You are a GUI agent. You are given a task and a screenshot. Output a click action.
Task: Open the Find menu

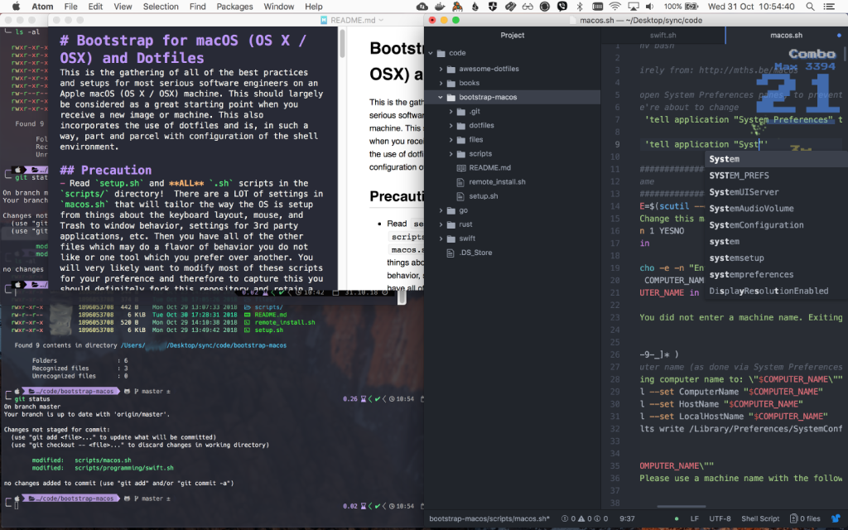point(197,7)
